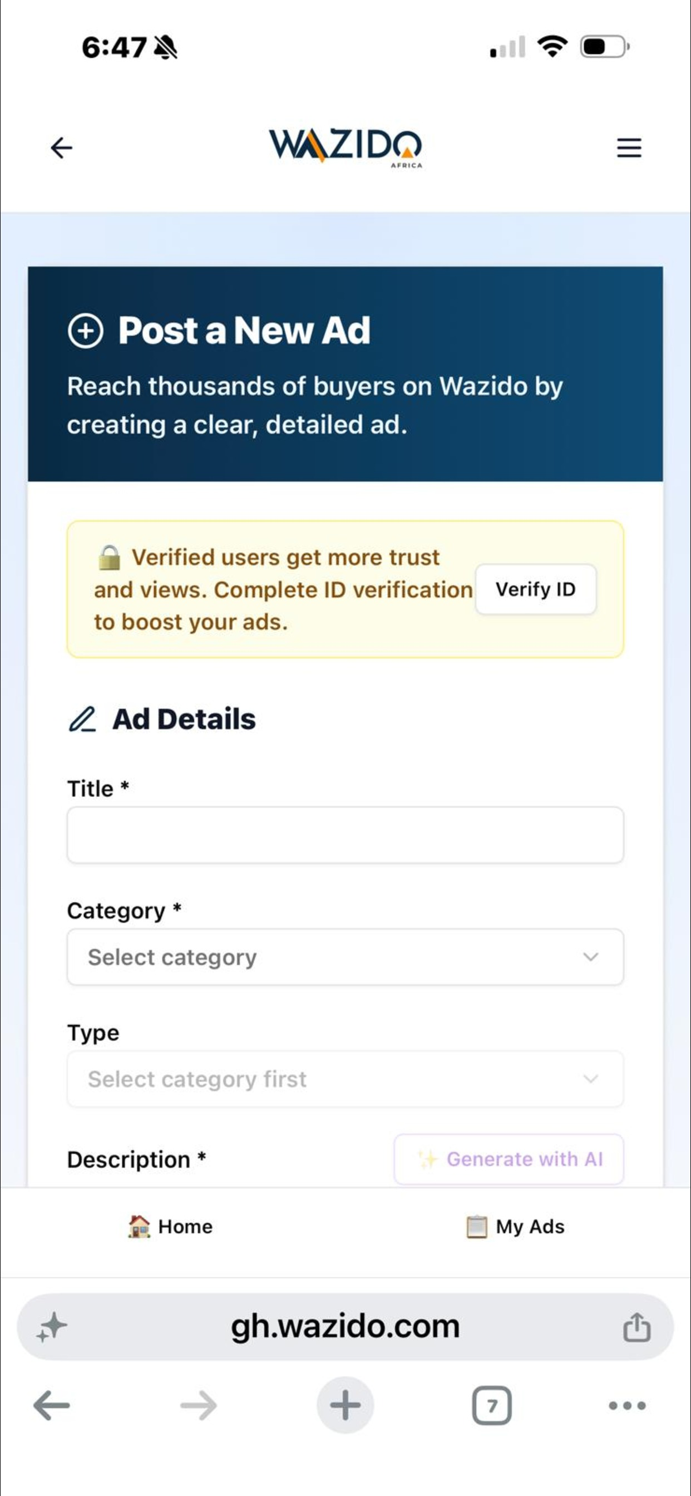Tap the plus circle beside Post a New Ad

point(85,331)
